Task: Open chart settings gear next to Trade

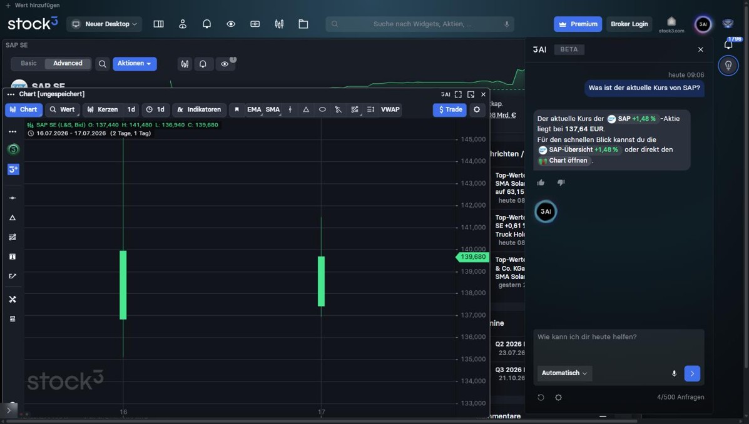Action: click(477, 109)
